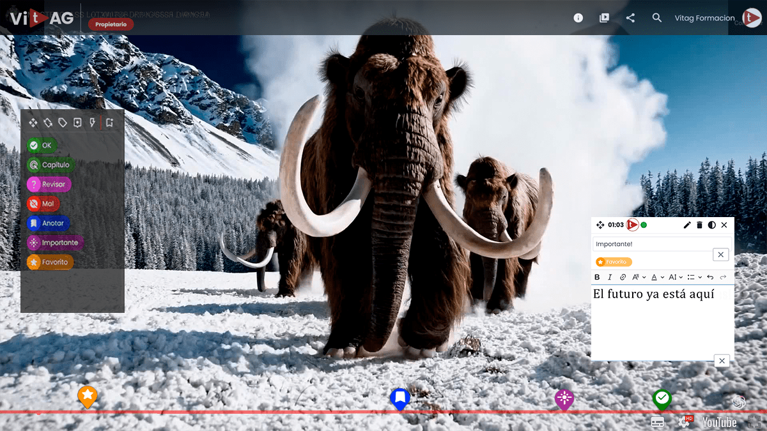Click the Favorito chip in note popup
This screenshot has width=767, height=431.
tap(614, 262)
